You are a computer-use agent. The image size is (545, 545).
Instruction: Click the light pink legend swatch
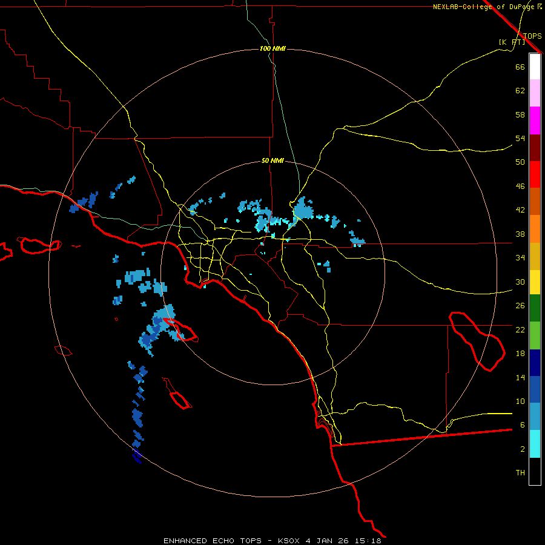535,93
